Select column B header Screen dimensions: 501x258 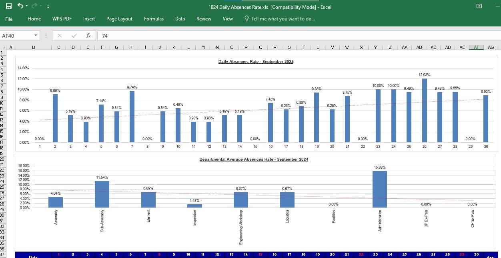33,47
